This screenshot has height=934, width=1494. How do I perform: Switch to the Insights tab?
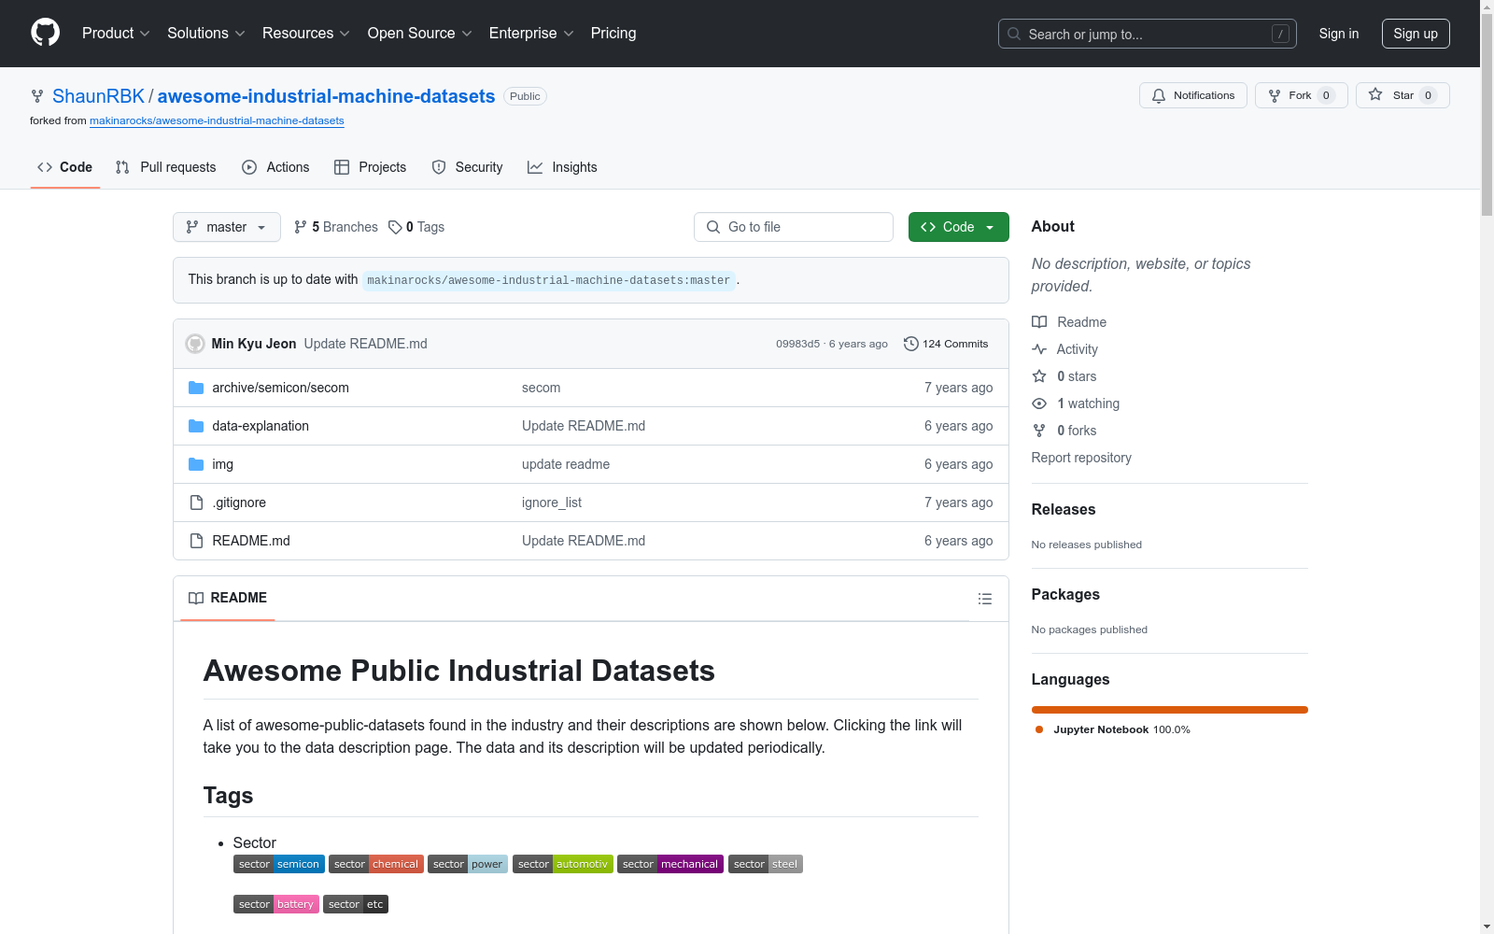pyautogui.click(x=562, y=167)
